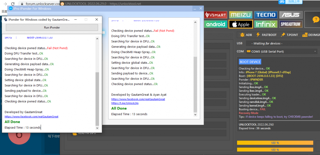
Task: Click 'Booting device... FAIL' line in UnlockTool
Action: [x=252, y=109]
